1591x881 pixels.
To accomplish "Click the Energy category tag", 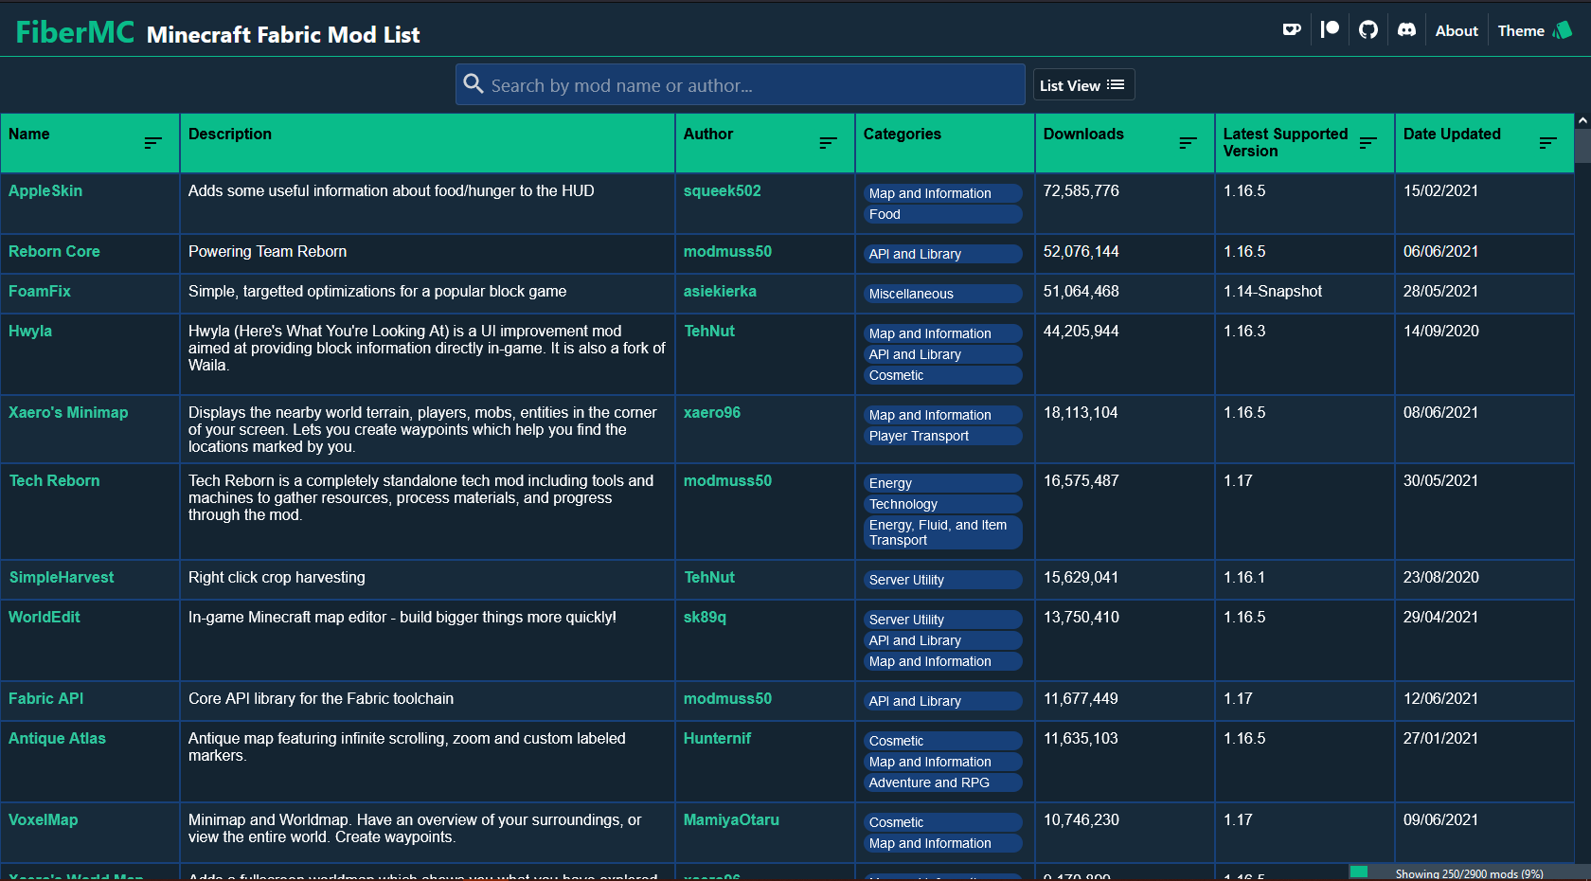I will [942, 483].
